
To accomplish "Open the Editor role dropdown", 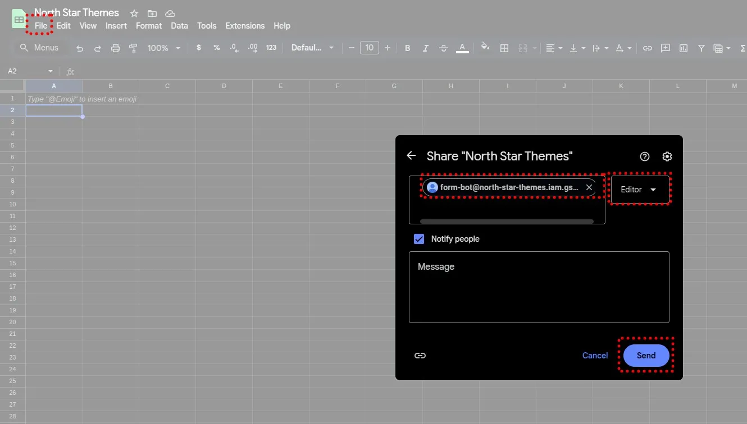I will pos(640,190).
